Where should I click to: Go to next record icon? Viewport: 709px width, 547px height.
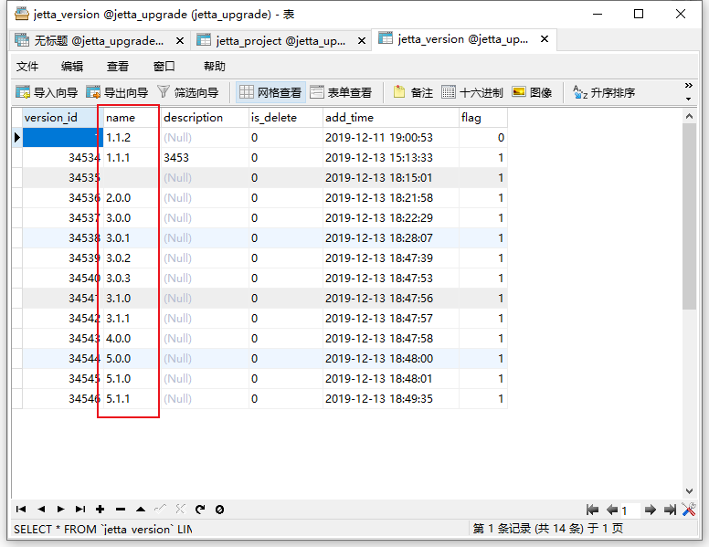click(x=60, y=510)
